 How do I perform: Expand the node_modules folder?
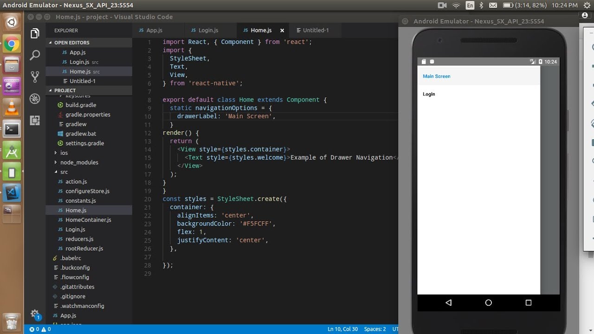tap(89, 162)
